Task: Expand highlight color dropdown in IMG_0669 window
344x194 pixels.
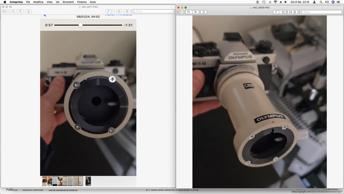Action: [281, 12]
